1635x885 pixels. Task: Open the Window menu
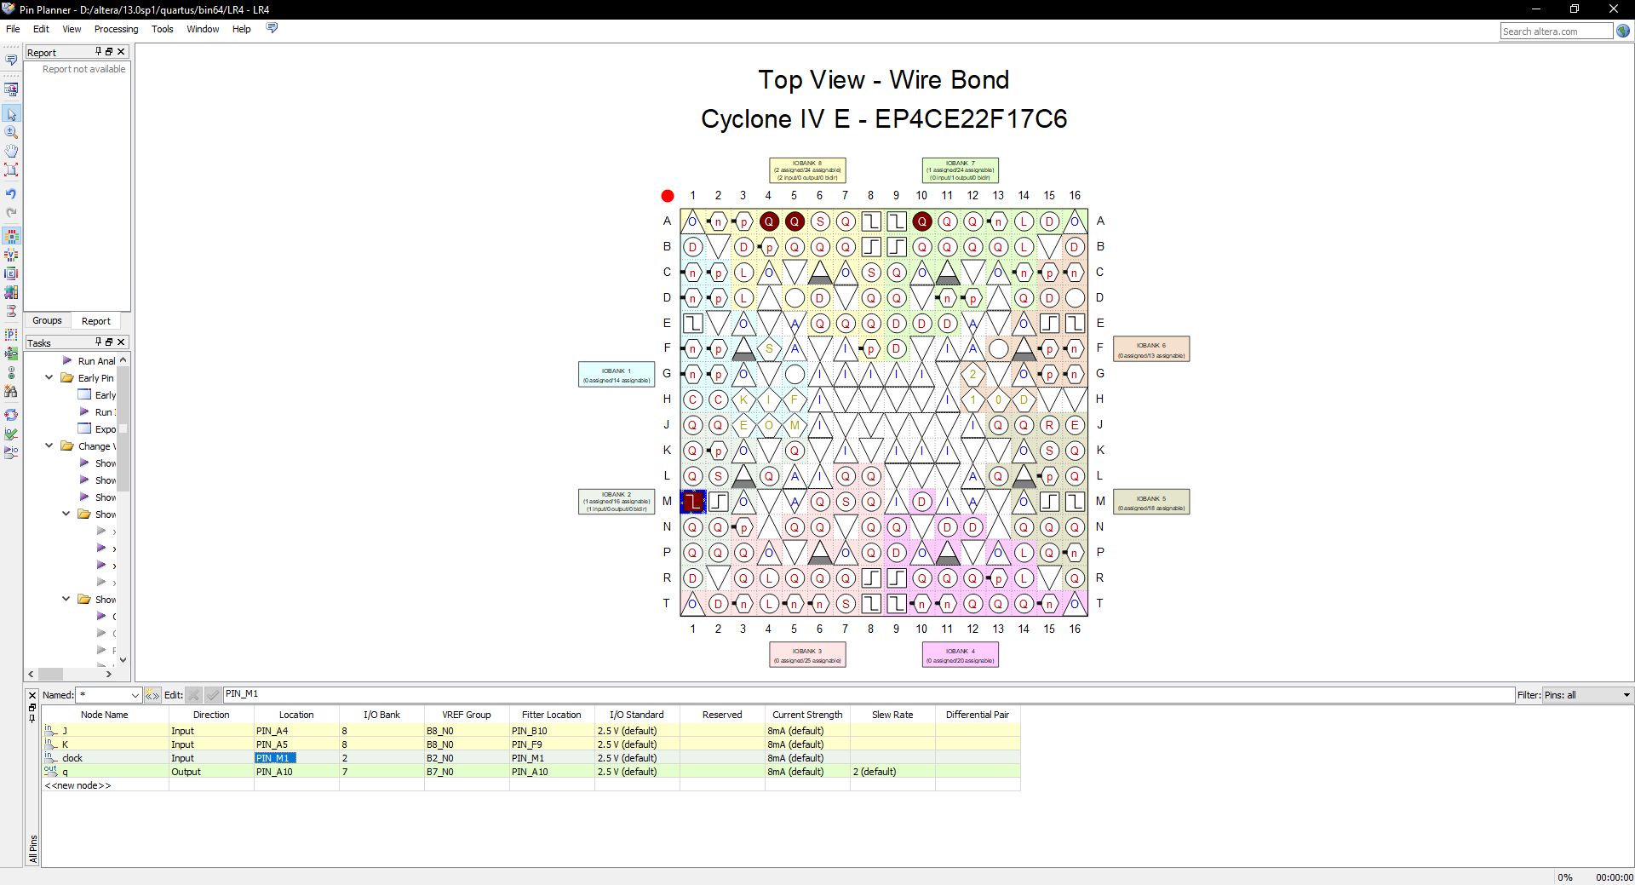coord(203,29)
